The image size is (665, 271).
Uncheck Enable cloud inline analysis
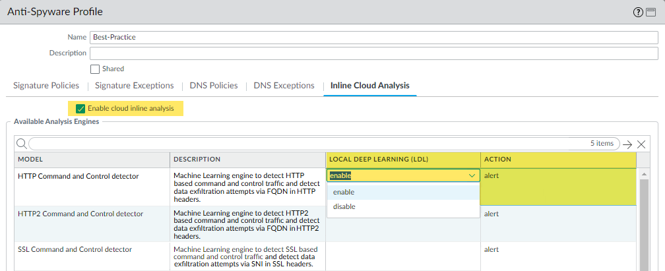[x=80, y=108]
